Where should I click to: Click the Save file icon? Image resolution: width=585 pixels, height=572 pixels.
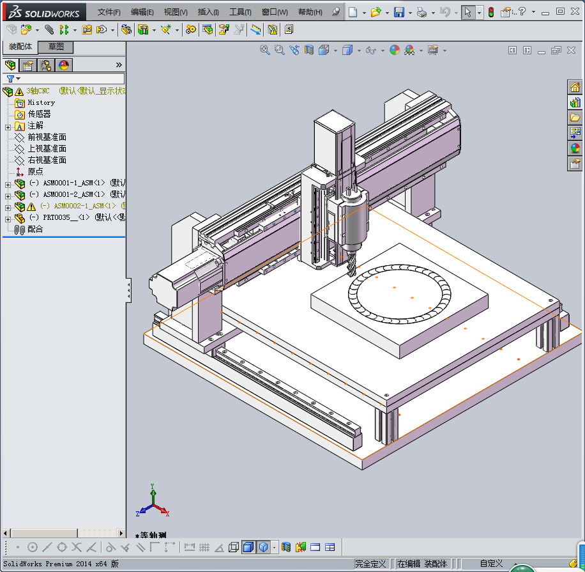coord(399,12)
